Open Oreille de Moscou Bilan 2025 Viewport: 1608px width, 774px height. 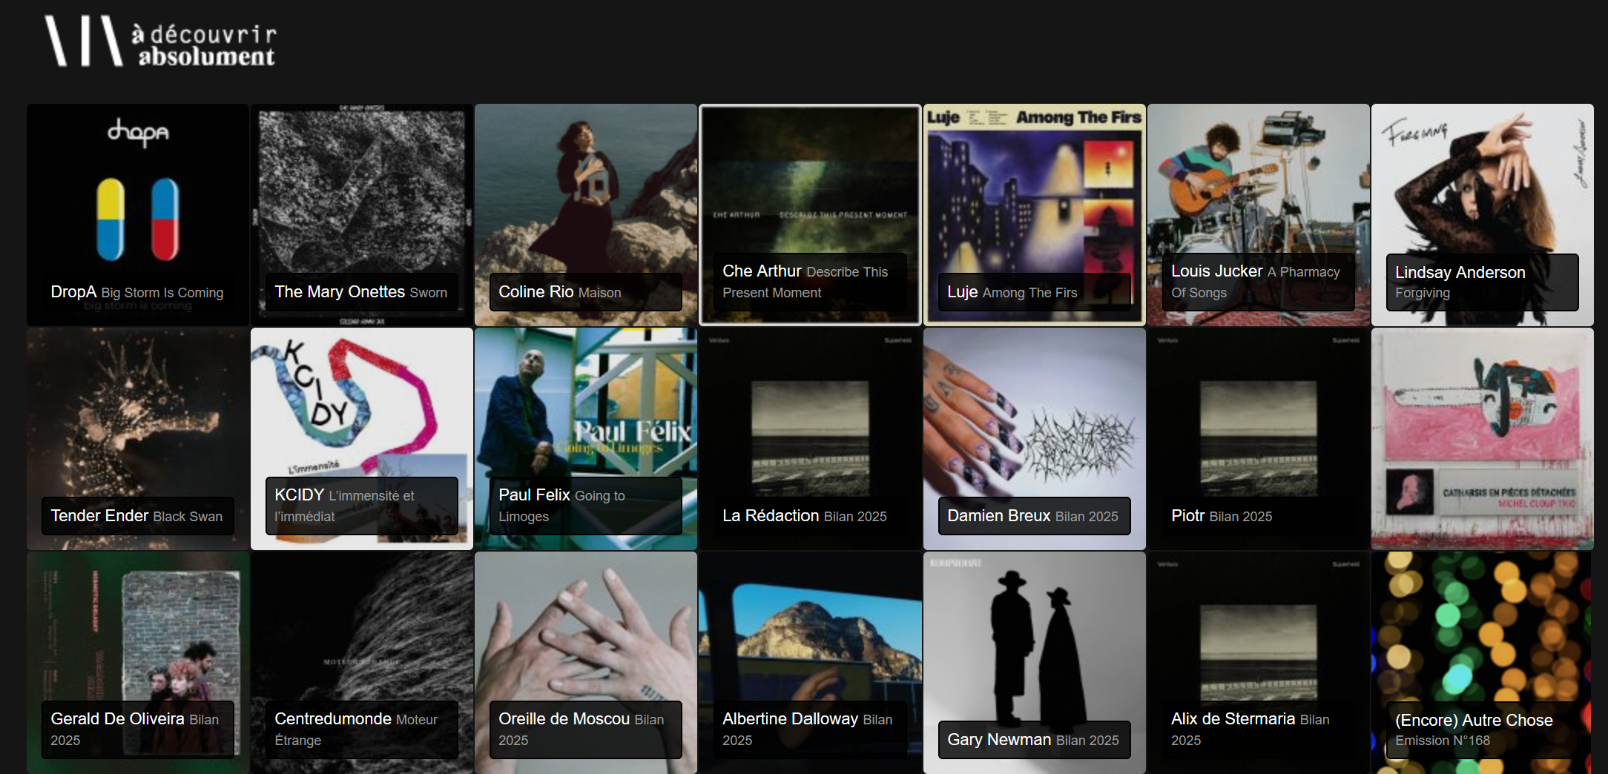pyautogui.click(x=586, y=662)
